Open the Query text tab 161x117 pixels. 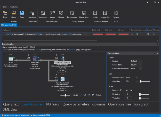(11, 104)
